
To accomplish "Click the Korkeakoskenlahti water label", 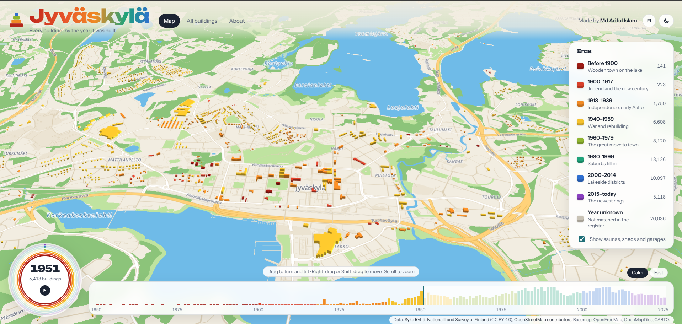I will 80,215.
